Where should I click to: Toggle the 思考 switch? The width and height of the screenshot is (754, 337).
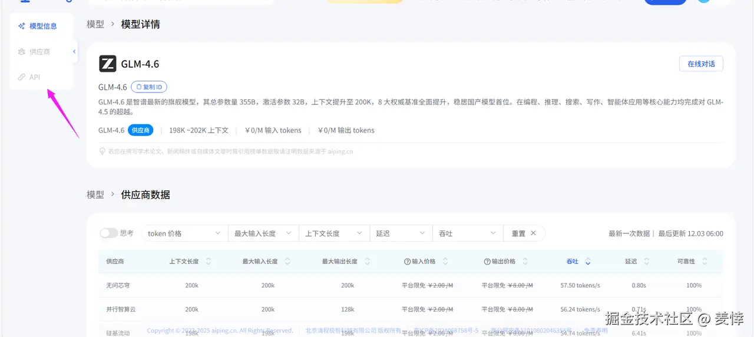coord(109,233)
